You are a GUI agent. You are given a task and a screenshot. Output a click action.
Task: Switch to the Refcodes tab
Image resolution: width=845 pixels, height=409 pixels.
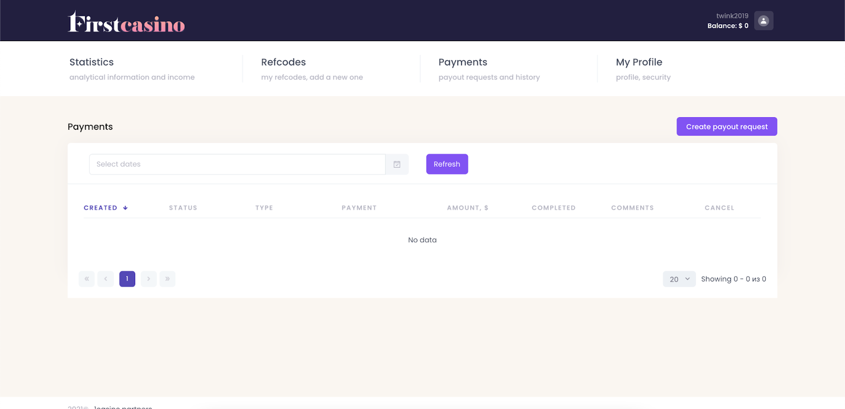tap(283, 62)
